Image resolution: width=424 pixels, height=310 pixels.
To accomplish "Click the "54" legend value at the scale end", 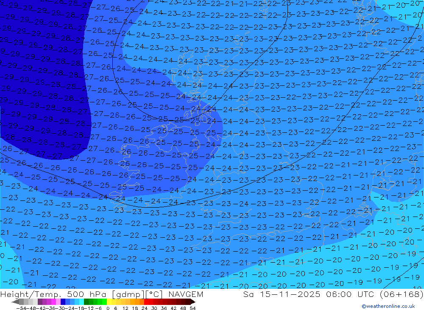I will (x=192, y=308).
